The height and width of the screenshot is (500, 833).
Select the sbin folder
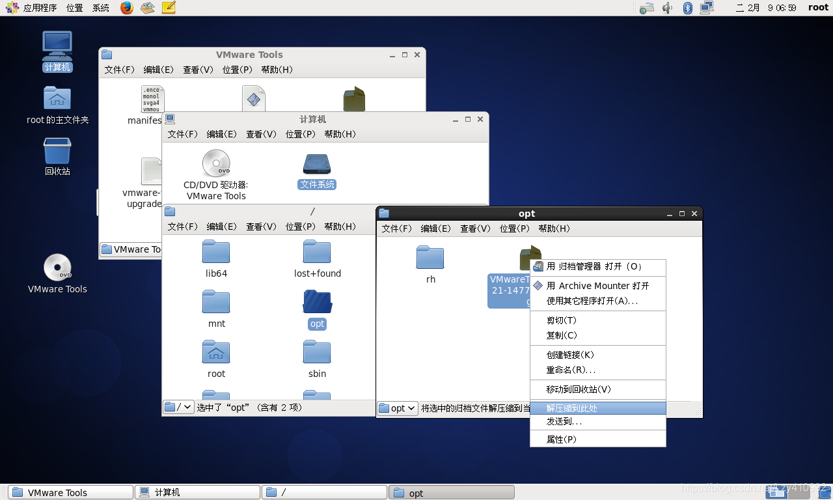tap(317, 359)
